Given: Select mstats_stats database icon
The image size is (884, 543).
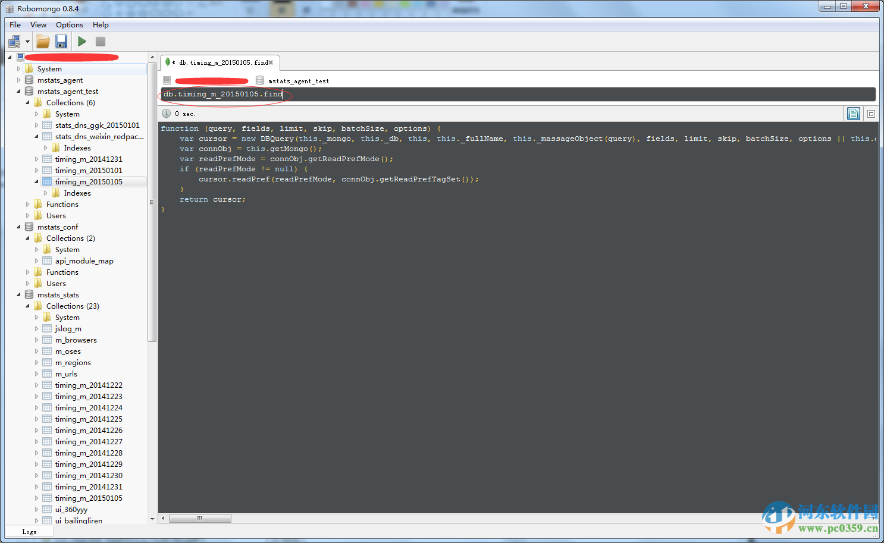Looking at the screenshot, I should tap(29, 295).
